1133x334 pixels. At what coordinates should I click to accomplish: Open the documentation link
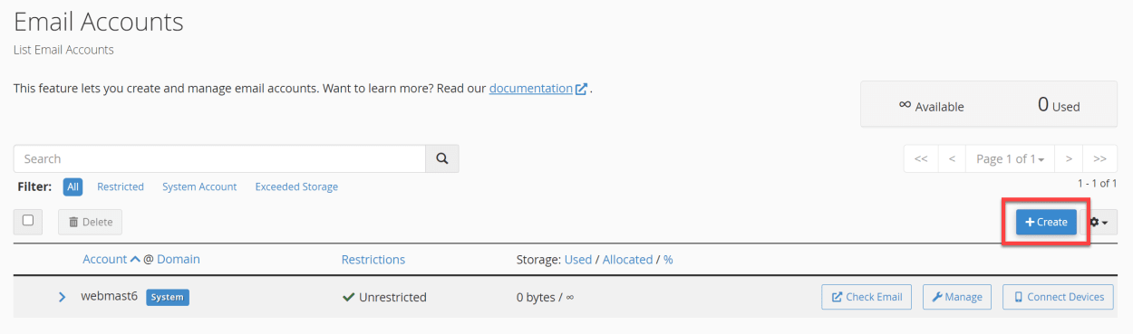point(531,89)
